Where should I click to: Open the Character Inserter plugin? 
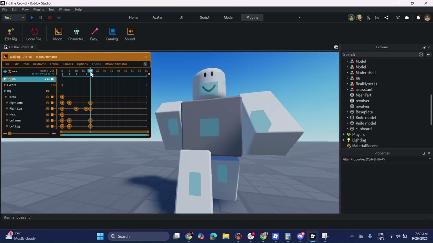(77, 34)
